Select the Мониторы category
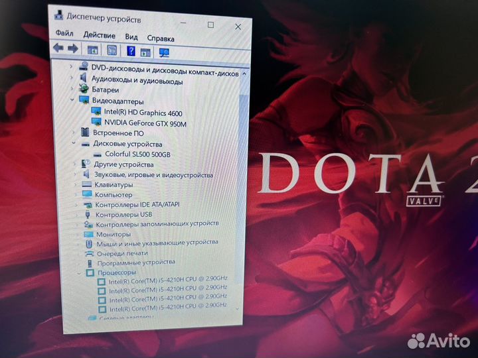This screenshot has width=478, height=358. click(114, 235)
